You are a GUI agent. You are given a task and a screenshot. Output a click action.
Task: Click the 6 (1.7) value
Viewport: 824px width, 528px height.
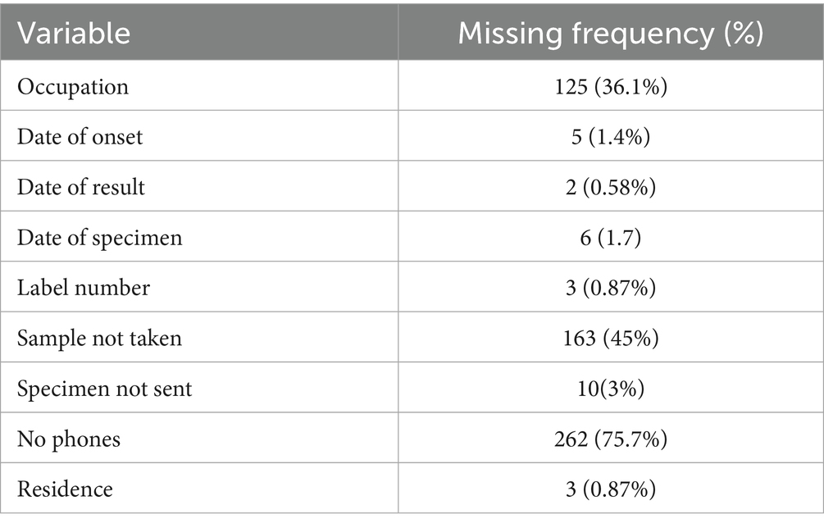coord(611,238)
